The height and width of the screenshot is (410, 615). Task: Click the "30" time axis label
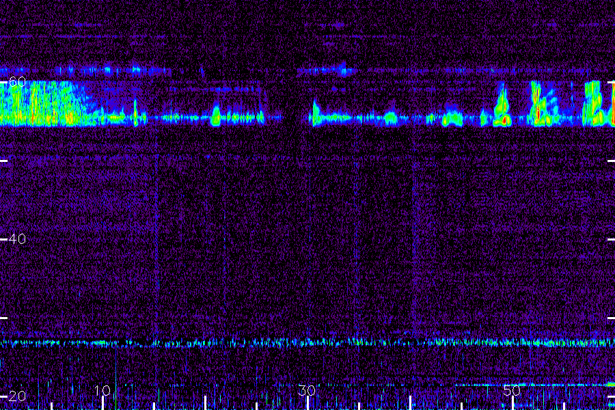(307, 390)
